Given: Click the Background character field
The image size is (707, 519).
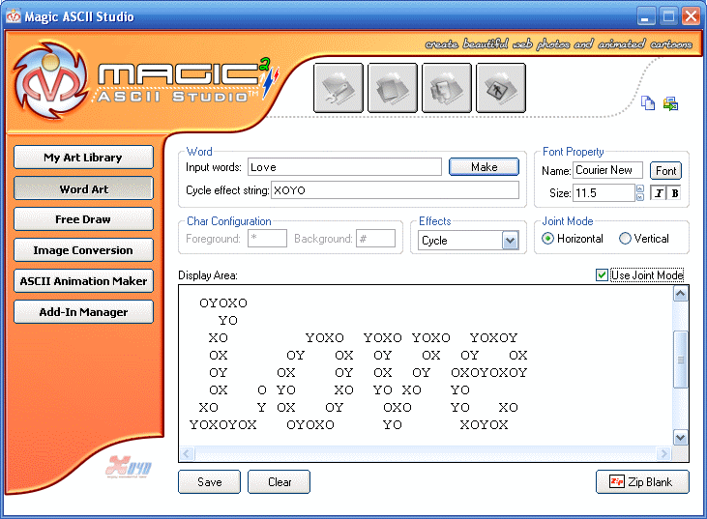Looking at the screenshot, I should pyautogui.click(x=375, y=239).
